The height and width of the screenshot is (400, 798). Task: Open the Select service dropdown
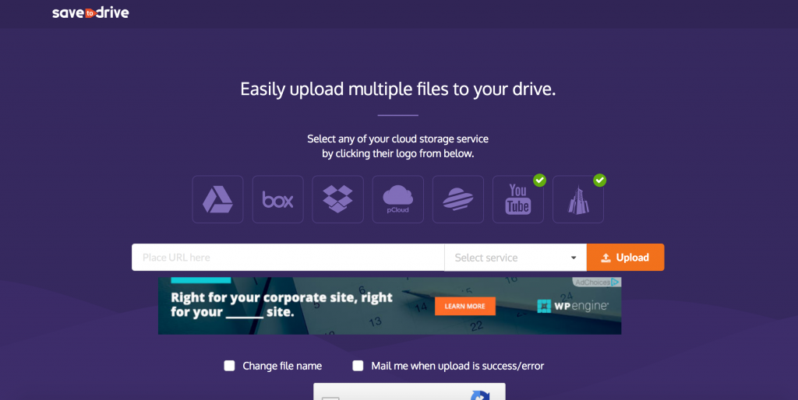click(x=516, y=258)
